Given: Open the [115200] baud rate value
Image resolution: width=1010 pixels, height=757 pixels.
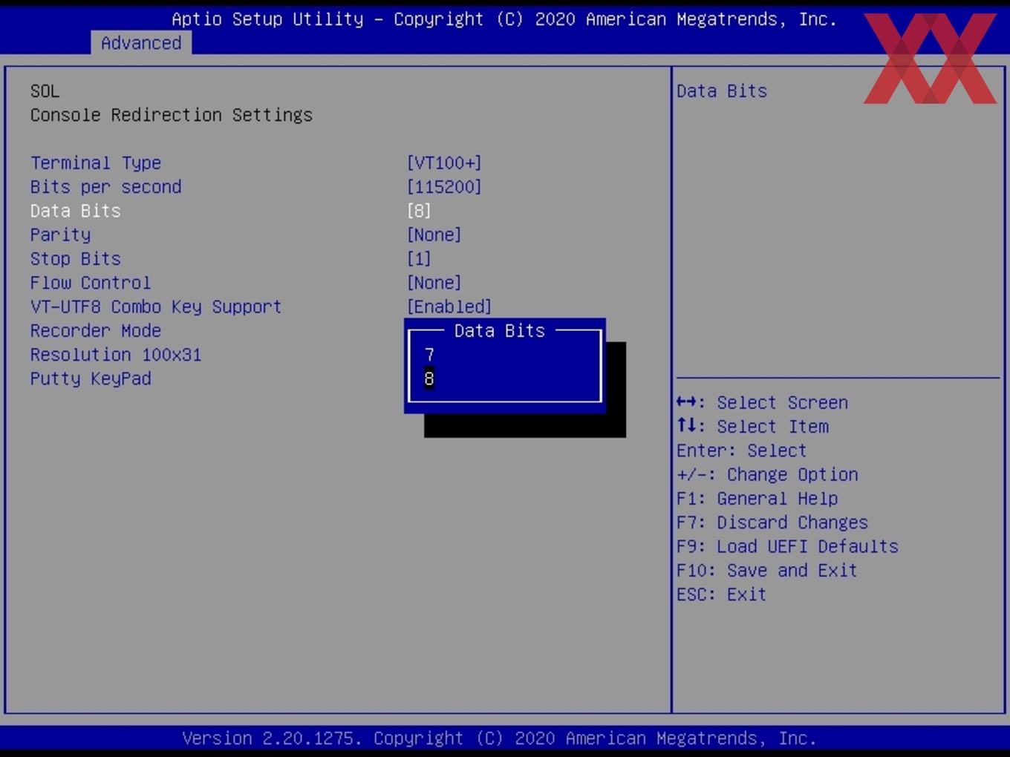Looking at the screenshot, I should (444, 187).
